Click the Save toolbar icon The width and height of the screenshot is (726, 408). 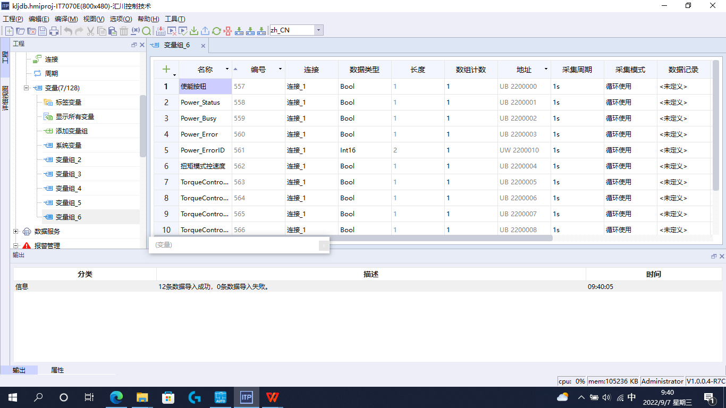(43, 31)
